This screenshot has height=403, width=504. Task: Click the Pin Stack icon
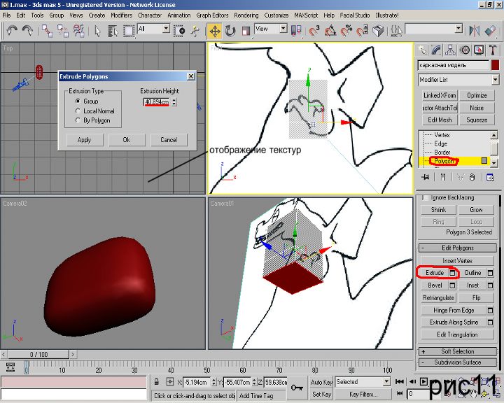(x=425, y=178)
